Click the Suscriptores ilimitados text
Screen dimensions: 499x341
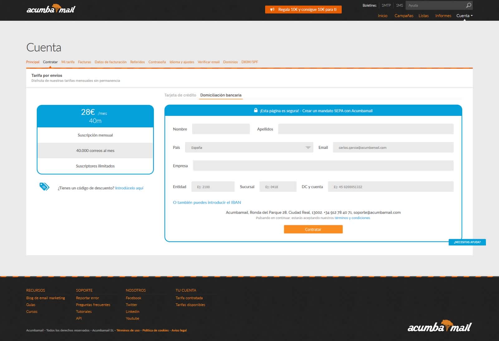click(x=95, y=166)
